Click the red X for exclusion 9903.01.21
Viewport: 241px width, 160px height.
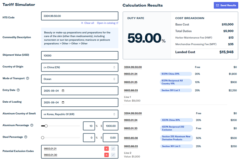pos(106,149)
